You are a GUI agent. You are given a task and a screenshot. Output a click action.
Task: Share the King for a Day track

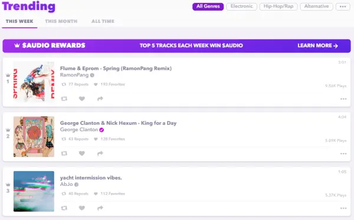(x=100, y=154)
